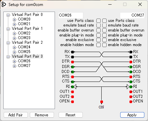Enable plug-in mode for COM27
This screenshot has height=121, width=148.
point(104,35)
